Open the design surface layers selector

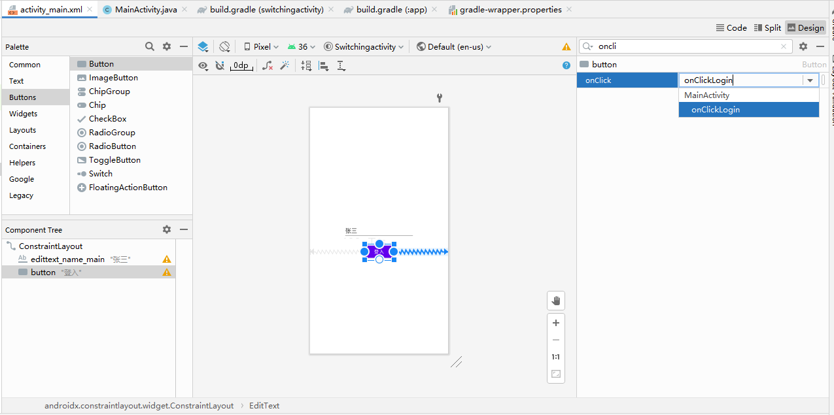click(x=203, y=47)
